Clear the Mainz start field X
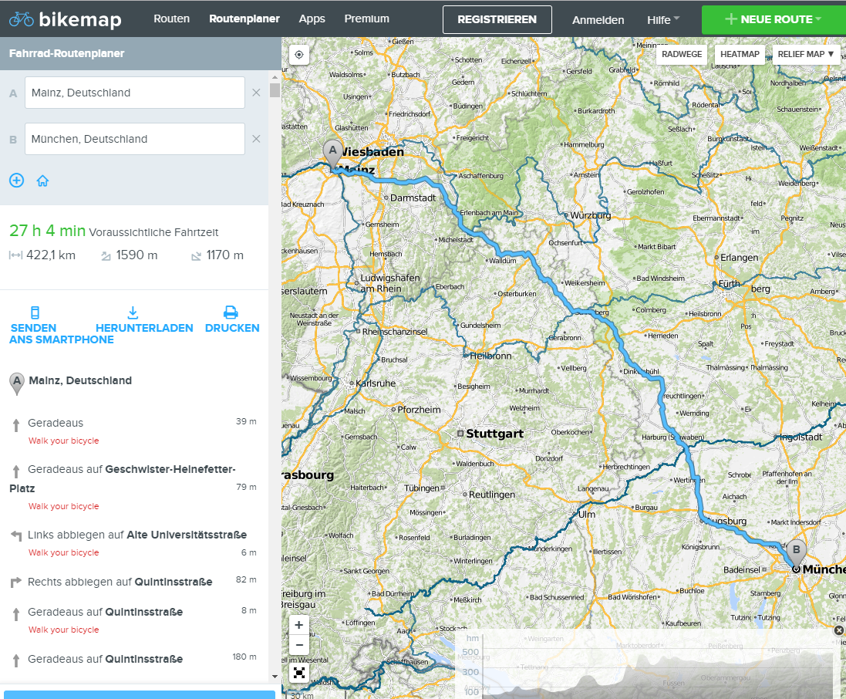 (256, 93)
